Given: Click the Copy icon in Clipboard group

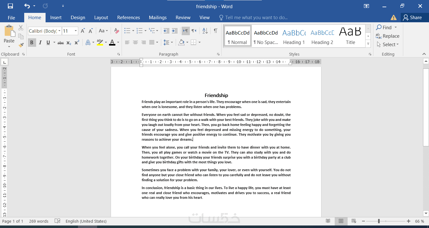Looking at the screenshot, I should pos(21,36).
